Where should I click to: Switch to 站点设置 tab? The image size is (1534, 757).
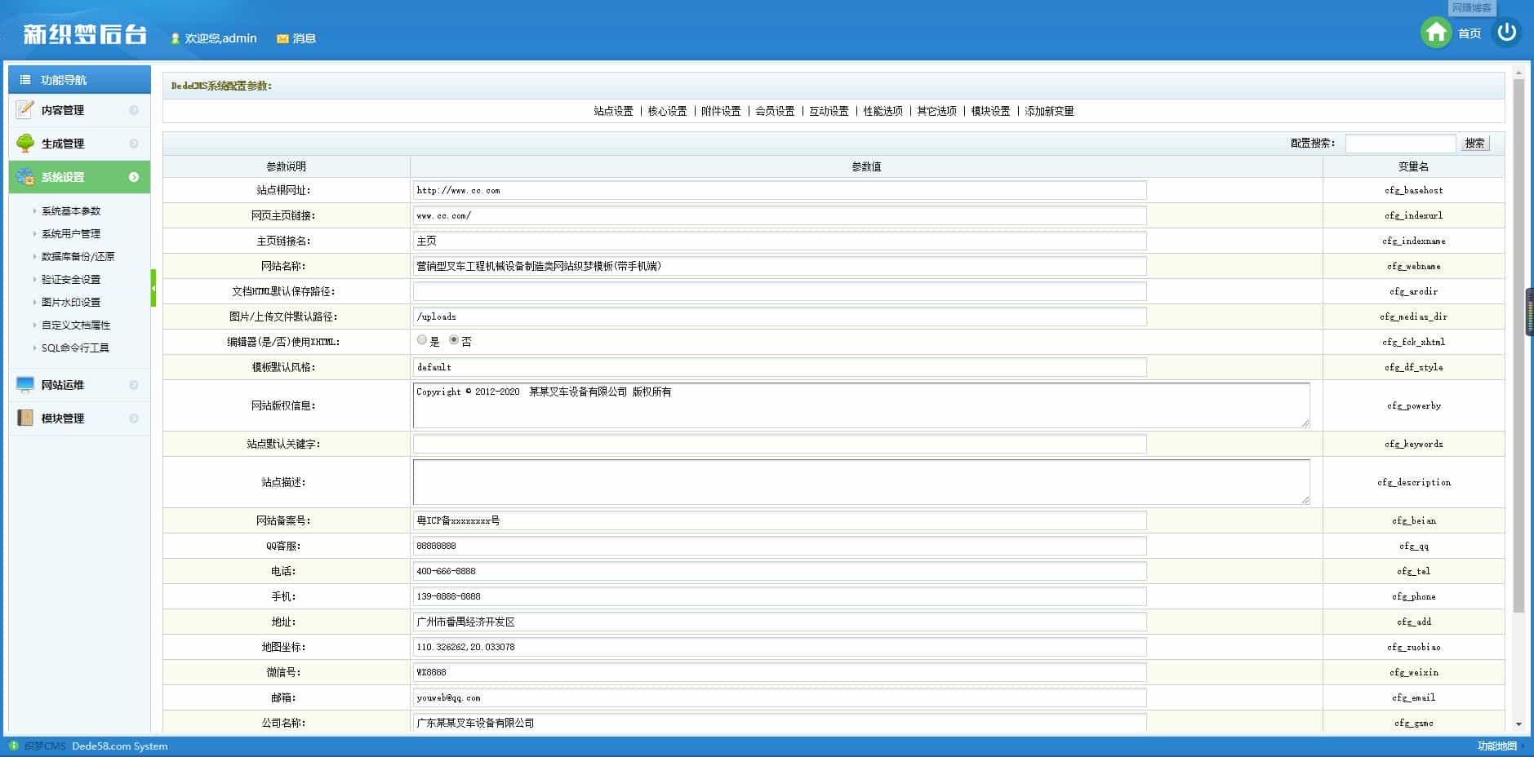click(x=613, y=111)
